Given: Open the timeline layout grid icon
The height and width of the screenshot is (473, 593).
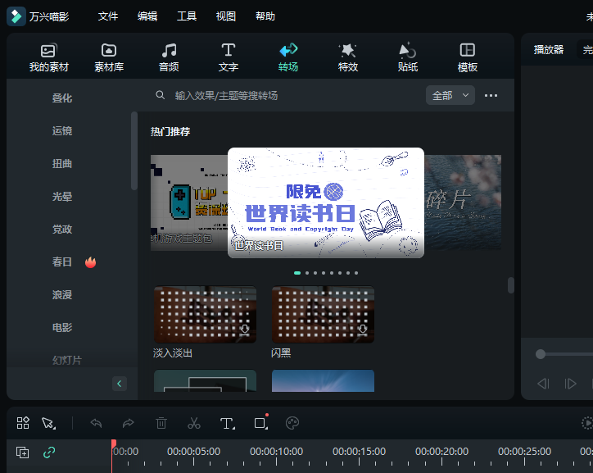Looking at the screenshot, I should 23,423.
